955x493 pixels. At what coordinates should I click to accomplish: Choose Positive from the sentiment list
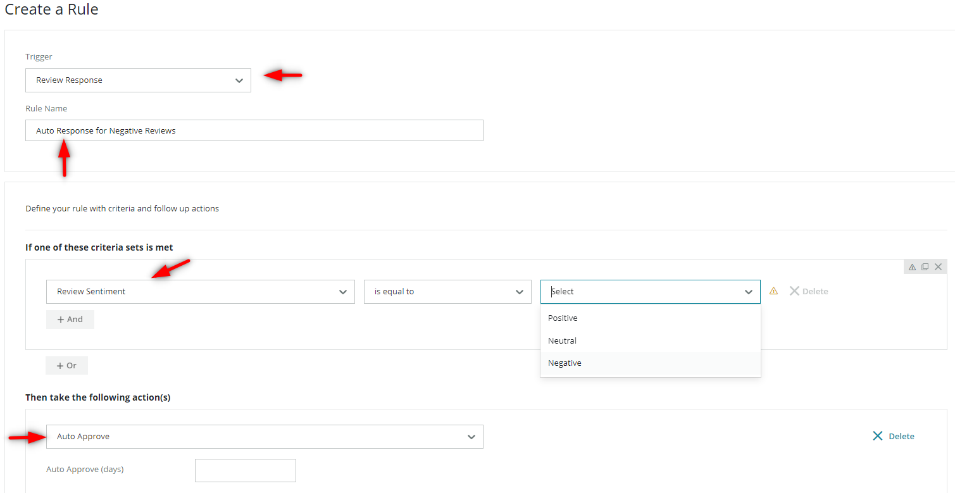pyautogui.click(x=563, y=318)
